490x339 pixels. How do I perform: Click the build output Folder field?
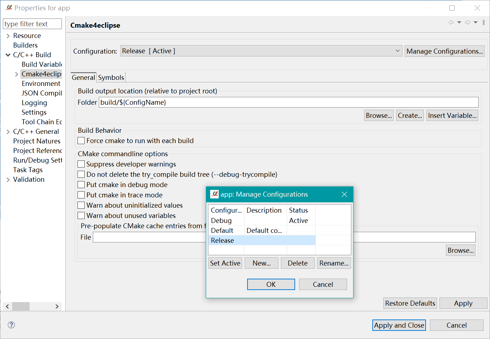click(x=288, y=102)
